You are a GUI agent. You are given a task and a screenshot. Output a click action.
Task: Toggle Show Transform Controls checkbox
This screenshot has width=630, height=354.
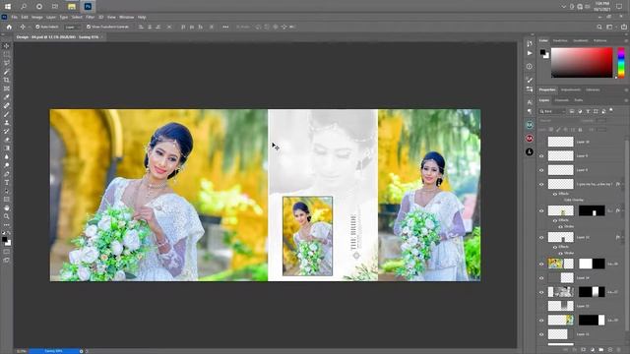[89, 27]
